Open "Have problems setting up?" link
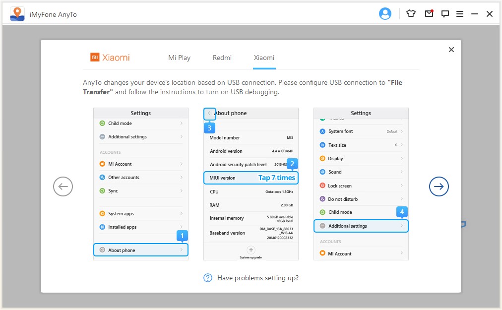Image resolution: width=502 pixels, height=310 pixels. [258, 278]
